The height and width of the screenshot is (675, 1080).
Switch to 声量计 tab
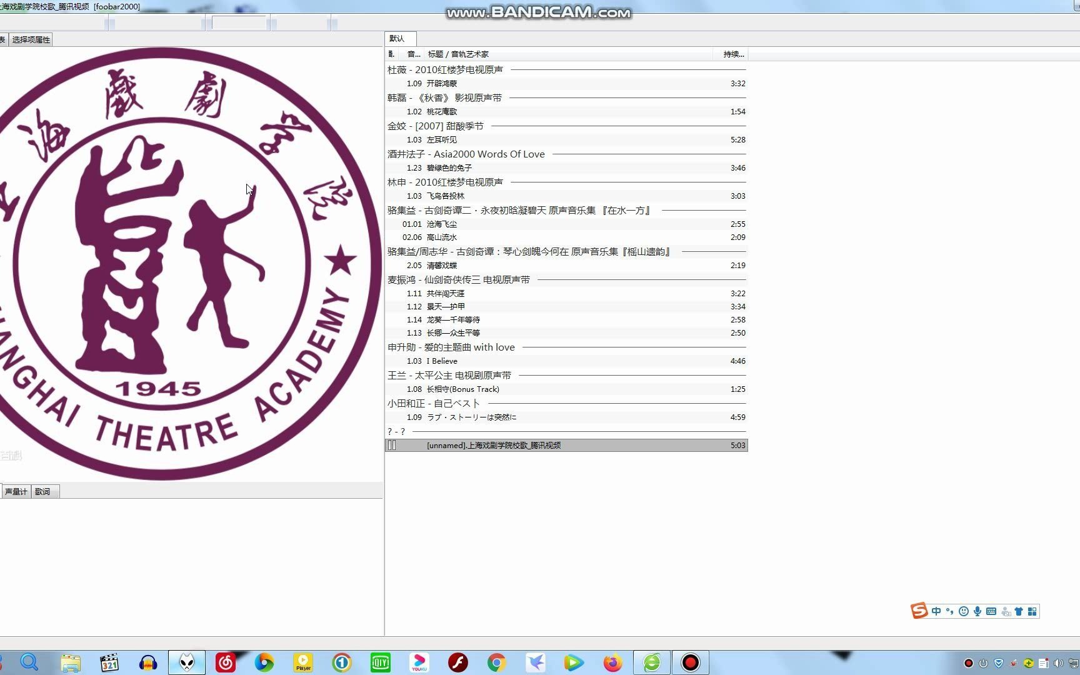click(x=16, y=492)
